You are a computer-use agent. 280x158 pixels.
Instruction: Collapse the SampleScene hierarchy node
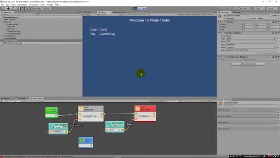[x=1, y=17]
